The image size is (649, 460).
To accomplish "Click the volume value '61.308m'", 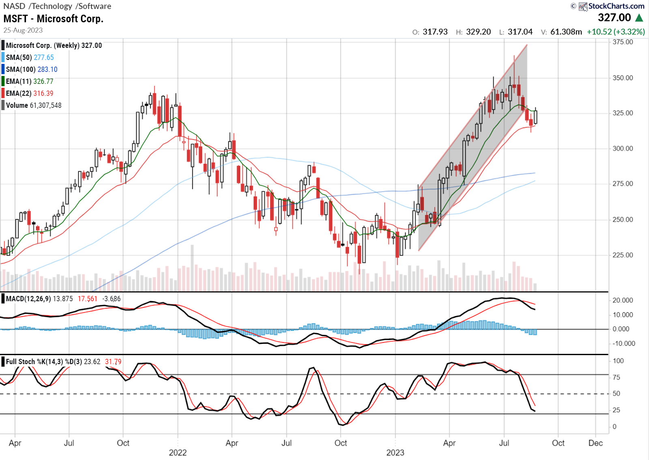I will [x=566, y=32].
